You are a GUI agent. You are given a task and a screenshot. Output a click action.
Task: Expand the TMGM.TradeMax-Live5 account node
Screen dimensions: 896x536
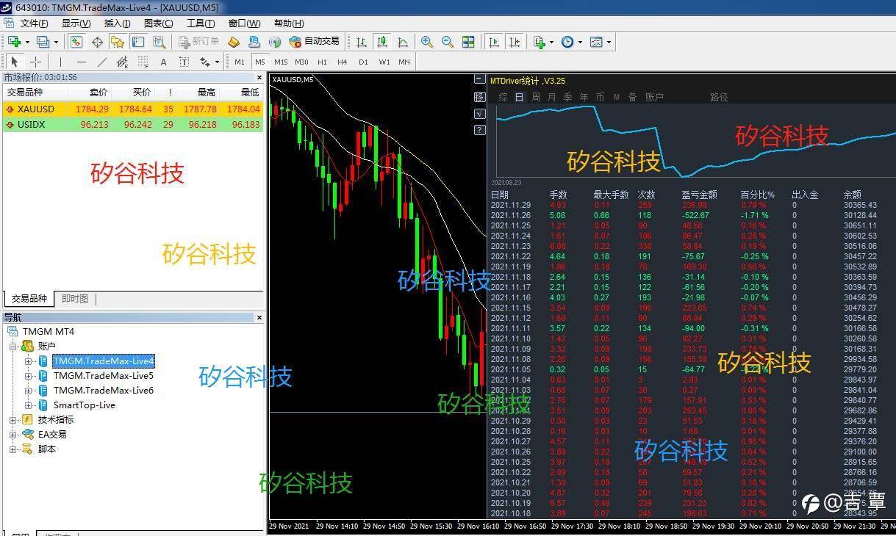[x=29, y=376]
